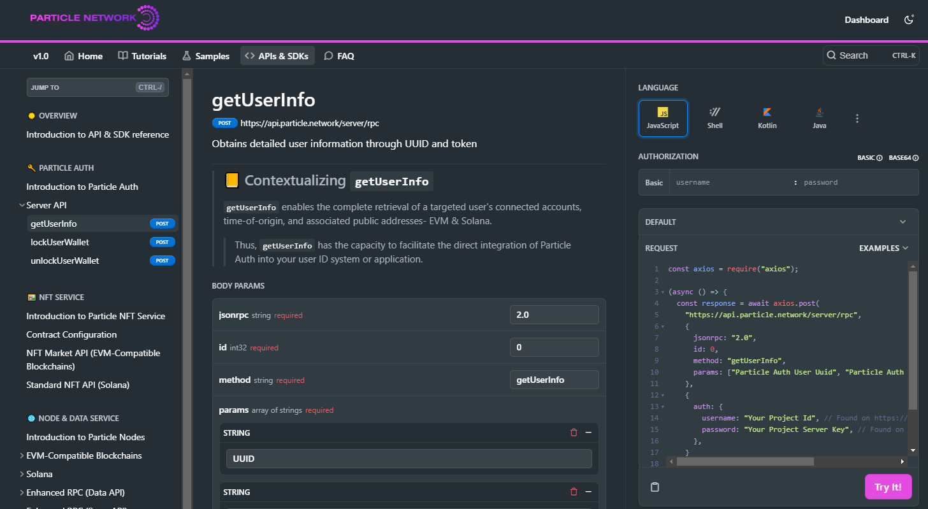The height and width of the screenshot is (509, 928).
Task: Open the FAQ nav item
Action: point(339,56)
